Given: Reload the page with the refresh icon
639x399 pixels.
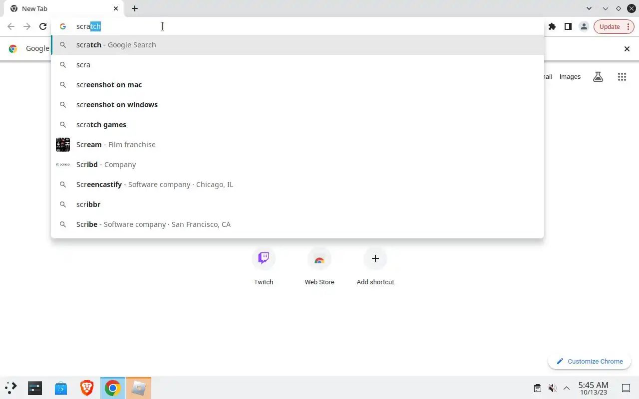Looking at the screenshot, I should 43,26.
